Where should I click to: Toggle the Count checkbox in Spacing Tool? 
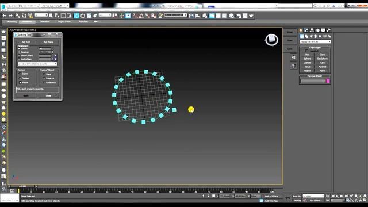click(x=19, y=49)
